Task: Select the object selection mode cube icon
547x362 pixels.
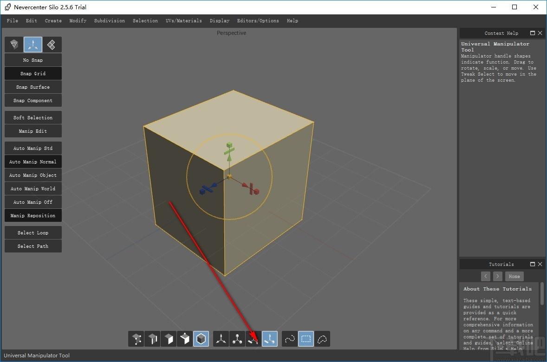Action: [201, 339]
